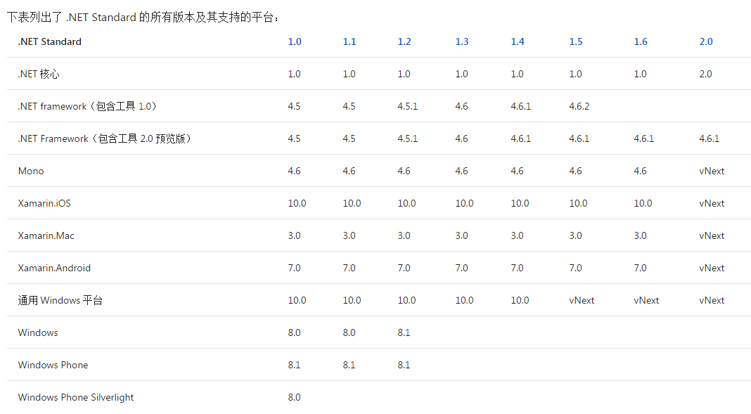Viewport: 751px width, 414px height.
Task: Click '4.5.1' in .NET framework tools 1.0 row
Action: coord(408,106)
